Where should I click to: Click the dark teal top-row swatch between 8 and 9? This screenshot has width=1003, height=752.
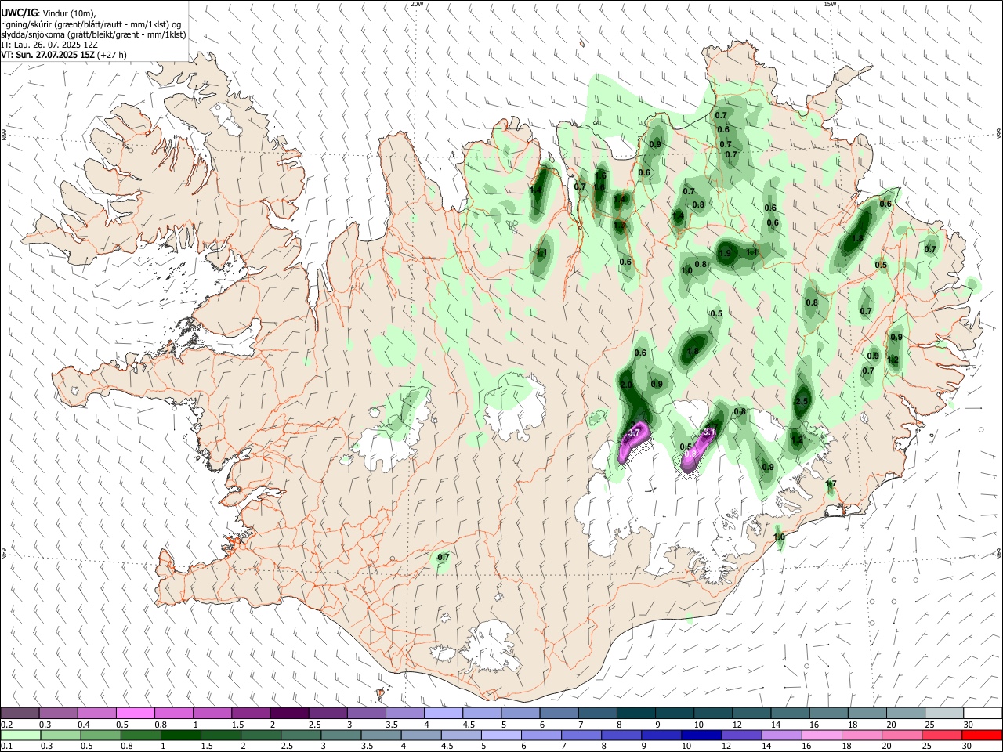pyautogui.click(x=636, y=713)
